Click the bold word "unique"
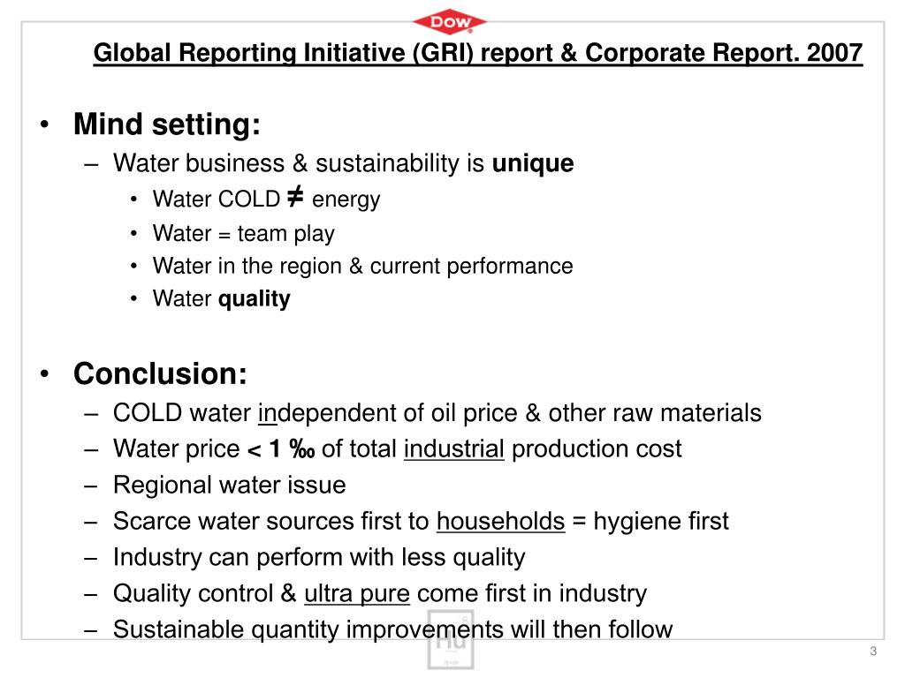 (533, 163)
